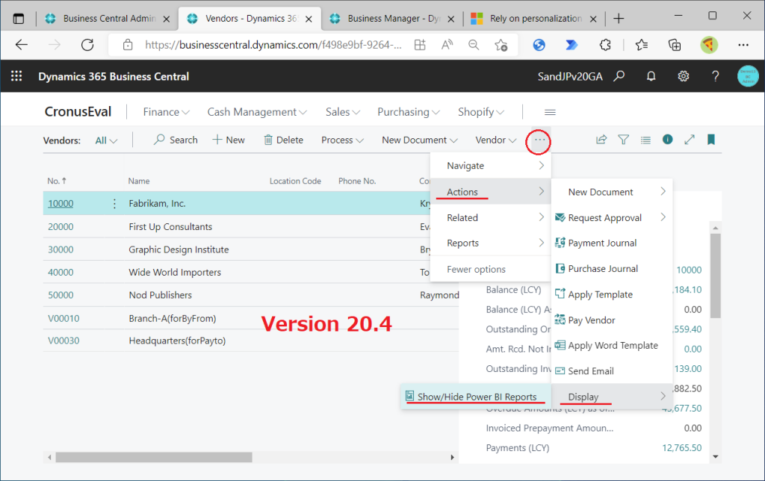Screen dimensions: 765x481
Task: Create a New vendor
Action: 229,140
